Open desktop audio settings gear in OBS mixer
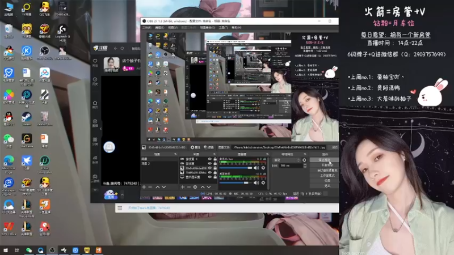454x255 pixels. tap(263, 182)
